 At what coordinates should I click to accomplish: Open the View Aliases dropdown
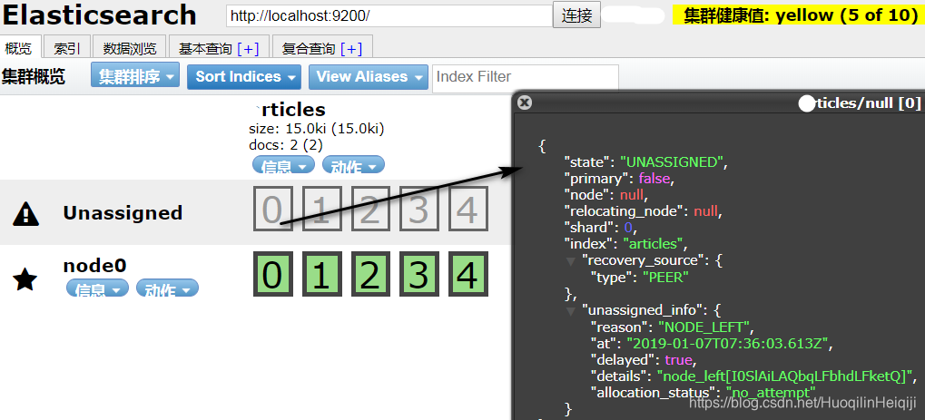click(369, 77)
